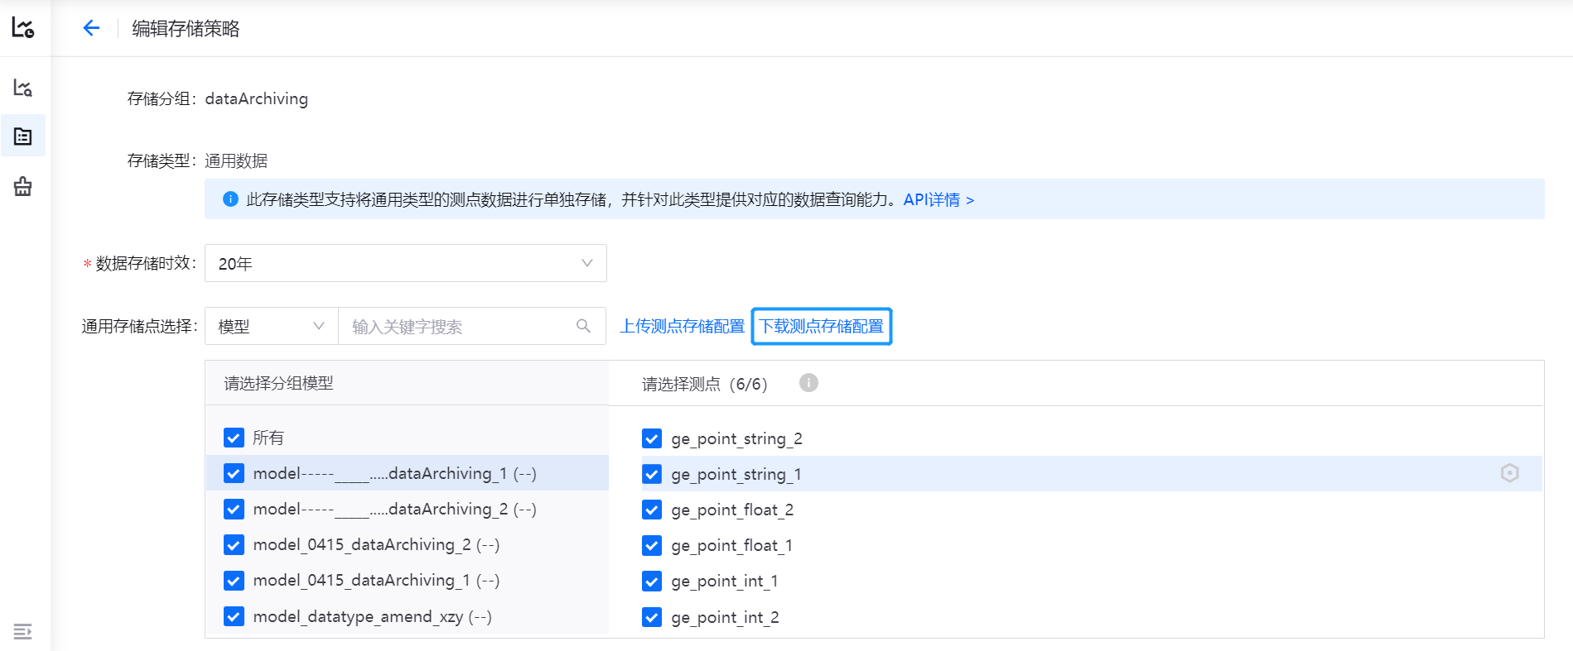This screenshot has width=1573, height=651.
Task: Open the API详情 link
Action: [938, 199]
